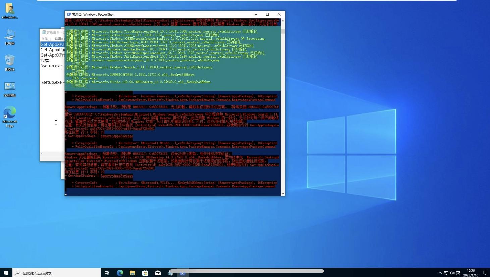
Task: Launch Edge from the taskbar
Action: tap(120, 273)
